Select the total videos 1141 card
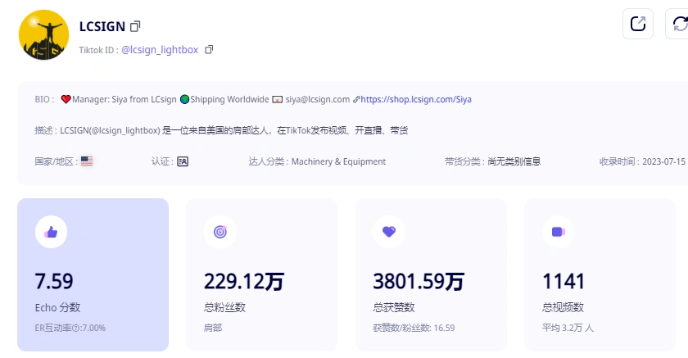The height and width of the screenshot is (358, 688). click(600, 274)
